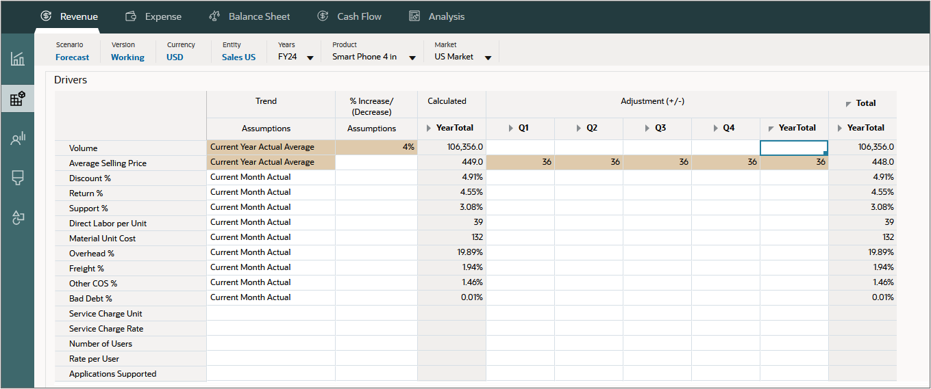This screenshot has width=931, height=389.
Task: Switch to the Expense tab
Action: coord(153,16)
